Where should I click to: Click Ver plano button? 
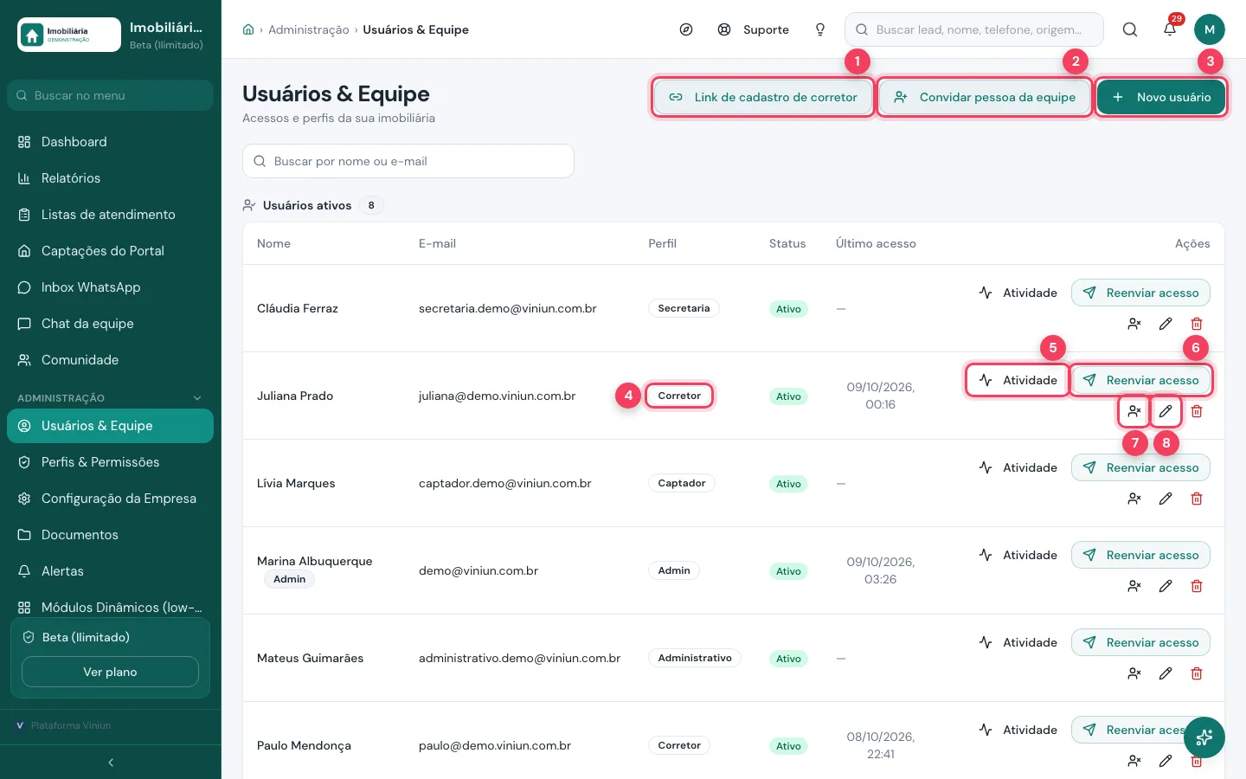tap(110, 672)
